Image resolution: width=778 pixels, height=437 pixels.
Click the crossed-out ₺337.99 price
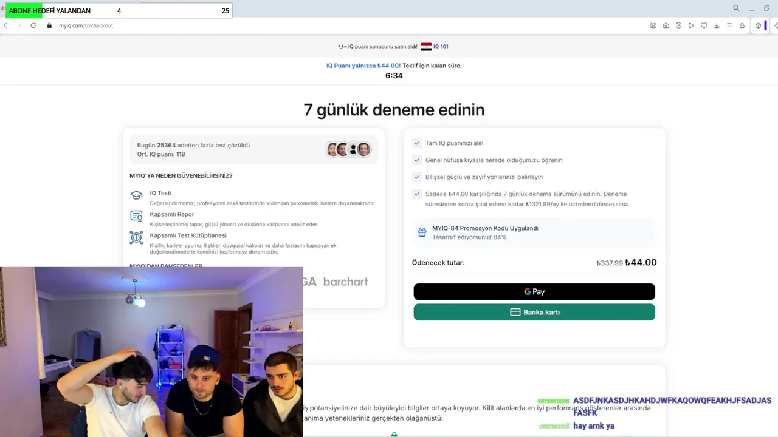(610, 263)
